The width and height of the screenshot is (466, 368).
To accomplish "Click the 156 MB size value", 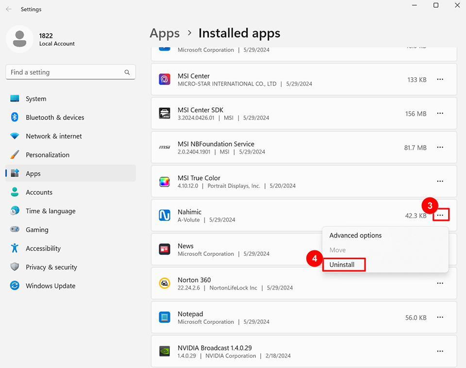I will click(416, 114).
